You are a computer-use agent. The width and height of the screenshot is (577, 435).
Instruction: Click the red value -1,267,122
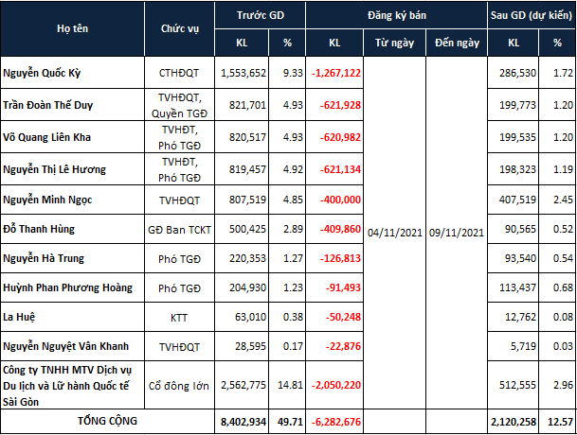tap(334, 73)
